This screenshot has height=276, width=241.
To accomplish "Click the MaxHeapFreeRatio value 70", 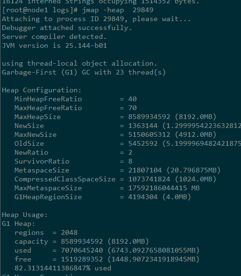I will click(x=132, y=108).
